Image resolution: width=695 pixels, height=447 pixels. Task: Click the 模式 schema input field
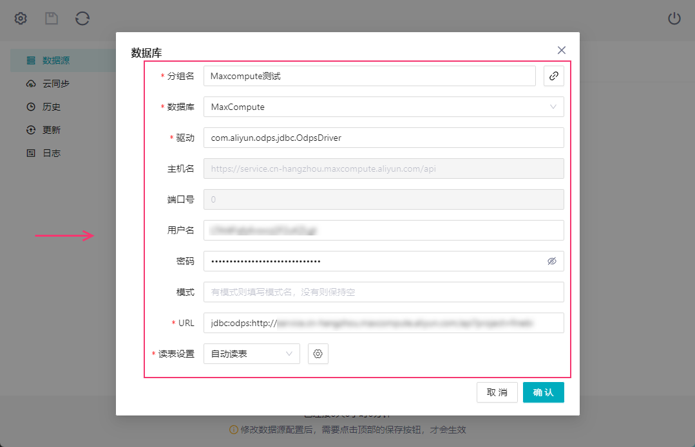(x=384, y=292)
